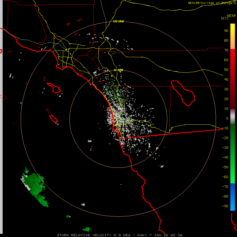The image size is (237, 237).
Task: Click the 50 value on the velocity scale
Action: 226,70
